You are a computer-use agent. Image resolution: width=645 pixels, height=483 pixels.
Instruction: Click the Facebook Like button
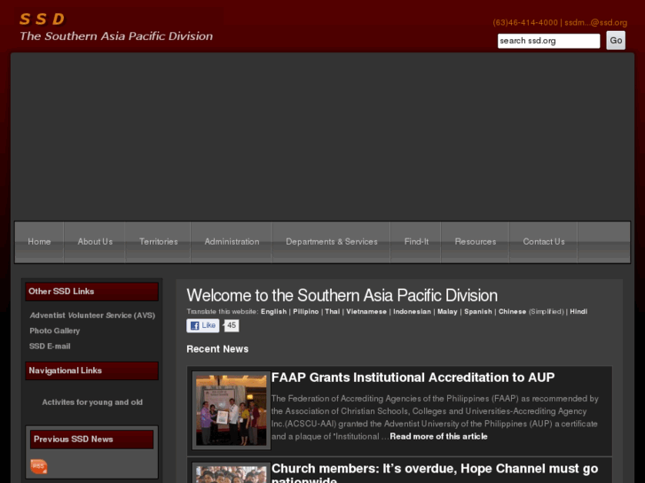(203, 325)
